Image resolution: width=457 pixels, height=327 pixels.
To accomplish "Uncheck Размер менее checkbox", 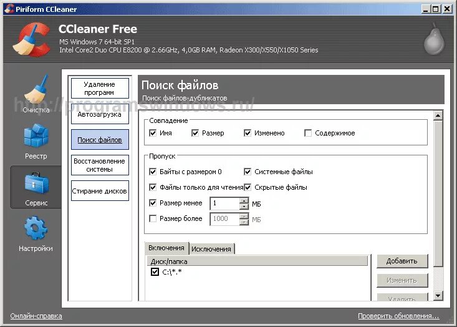I will coord(152,203).
